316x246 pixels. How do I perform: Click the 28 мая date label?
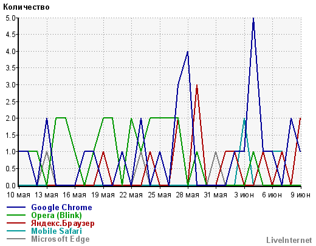[188, 195]
